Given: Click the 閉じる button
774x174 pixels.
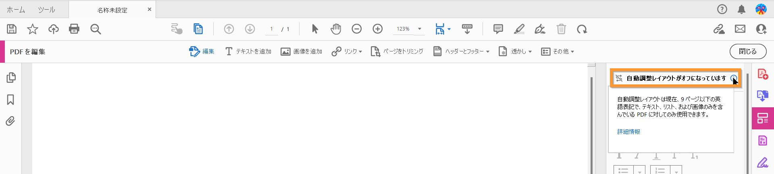Looking at the screenshot, I should [x=748, y=51].
